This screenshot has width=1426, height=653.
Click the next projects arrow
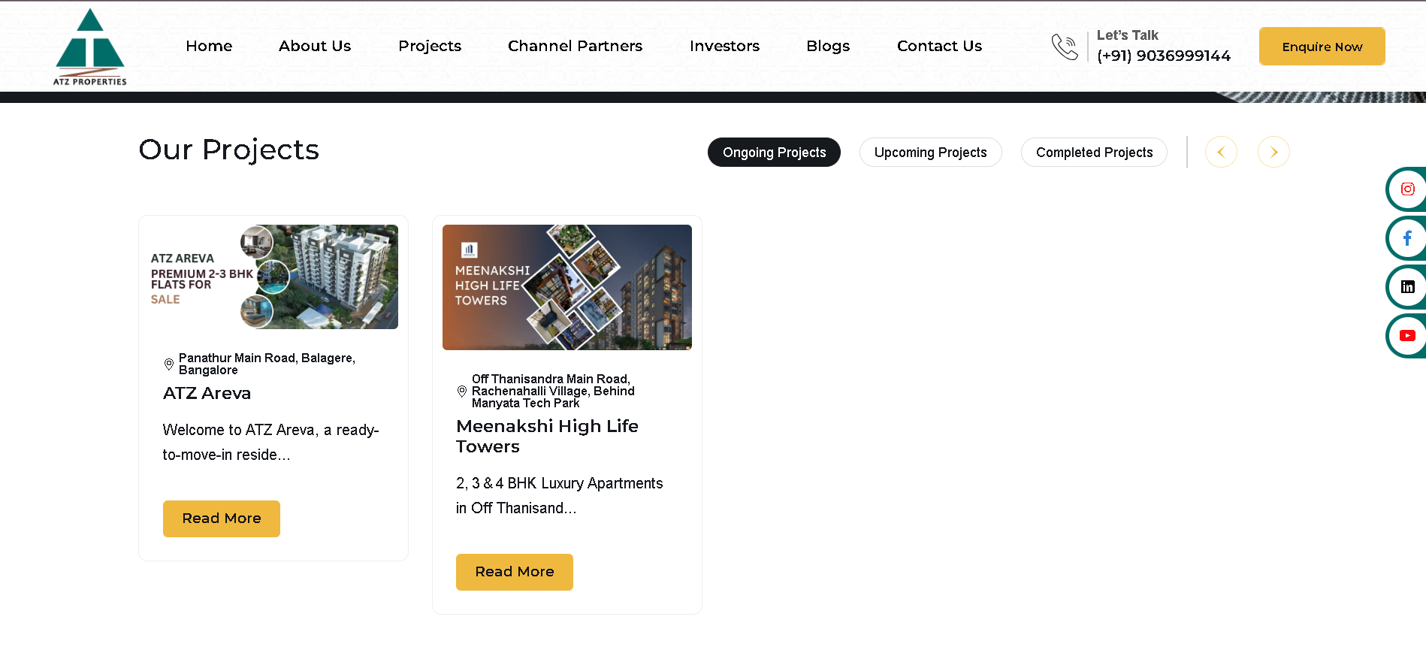pyautogui.click(x=1273, y=152)
